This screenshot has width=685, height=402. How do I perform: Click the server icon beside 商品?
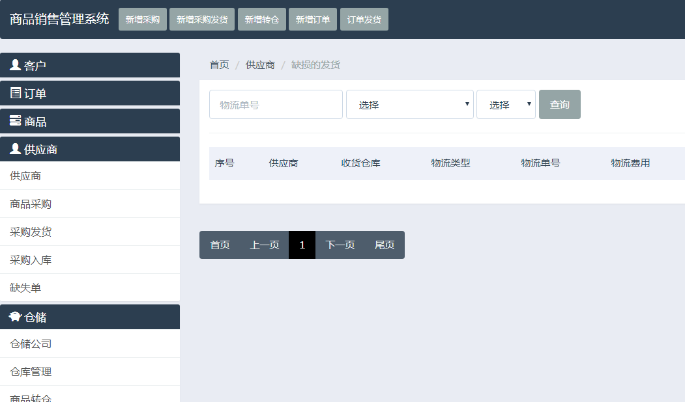[16, 121]
